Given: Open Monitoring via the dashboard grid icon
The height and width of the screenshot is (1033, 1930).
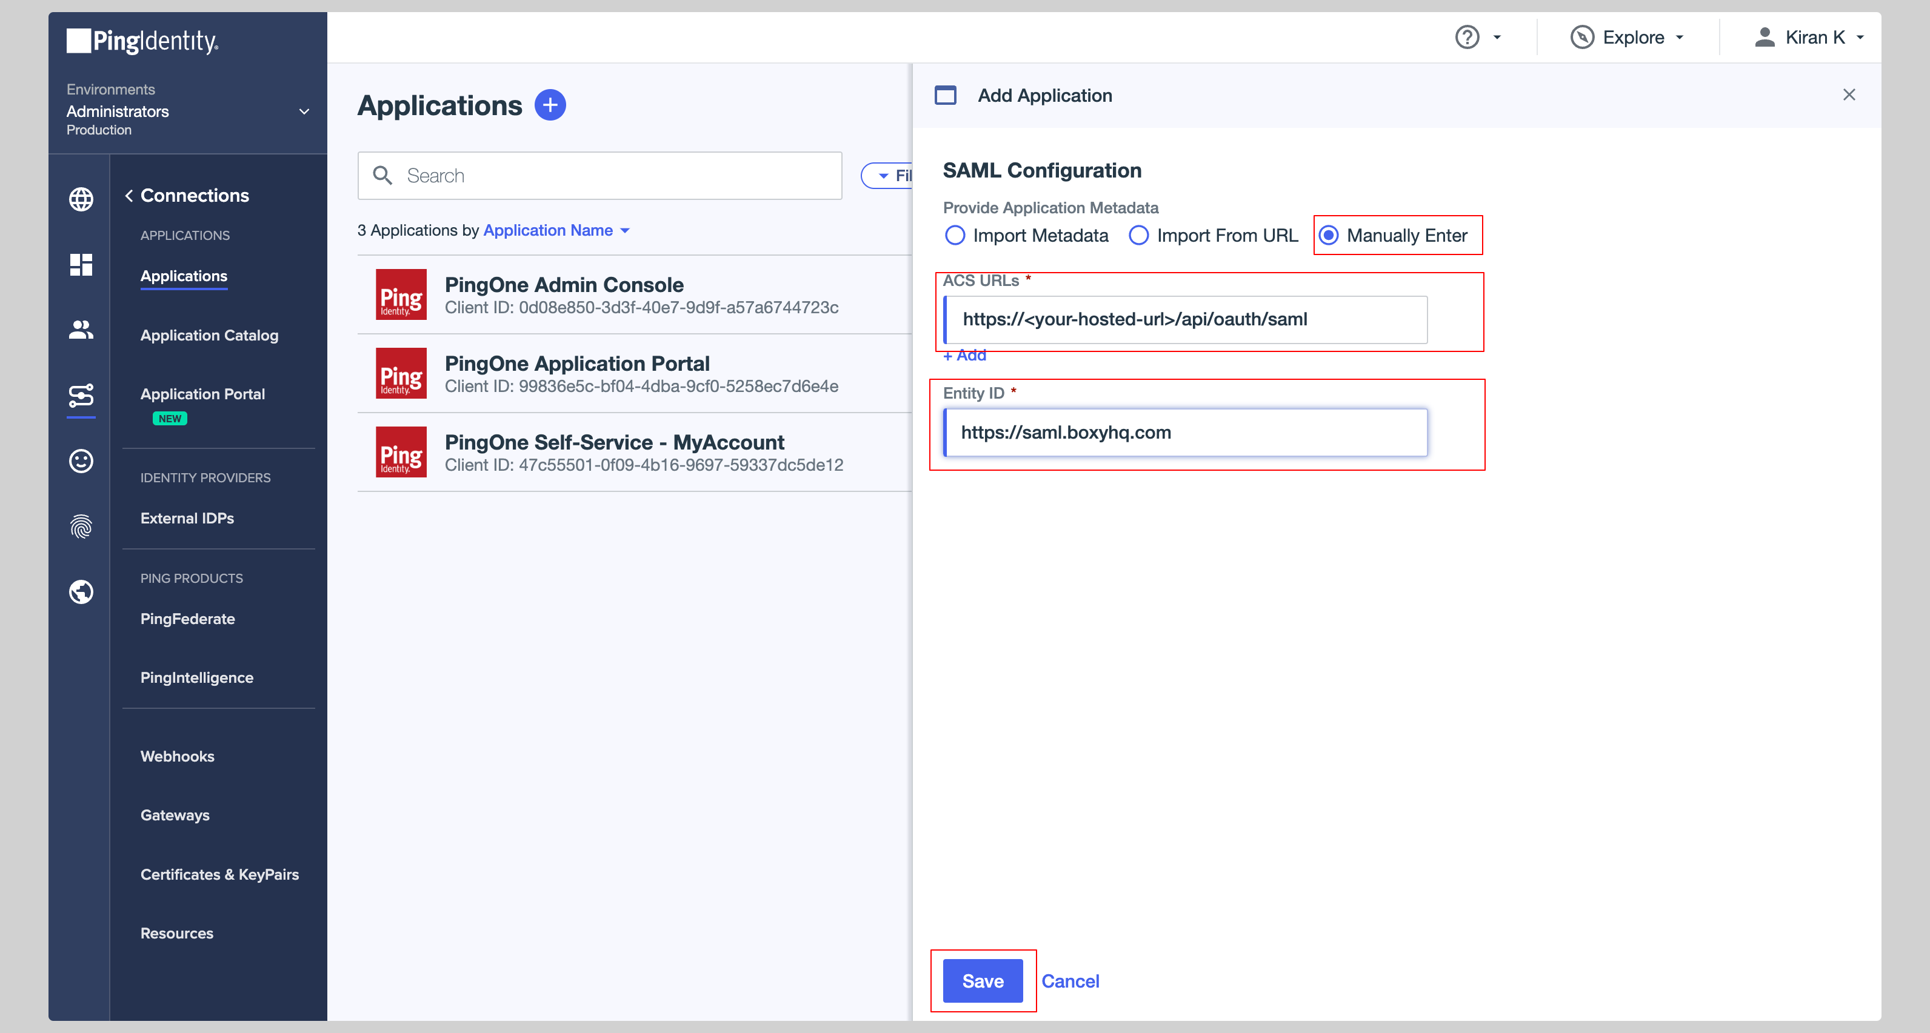Looking at the screenshot, I should click(81, 265).
